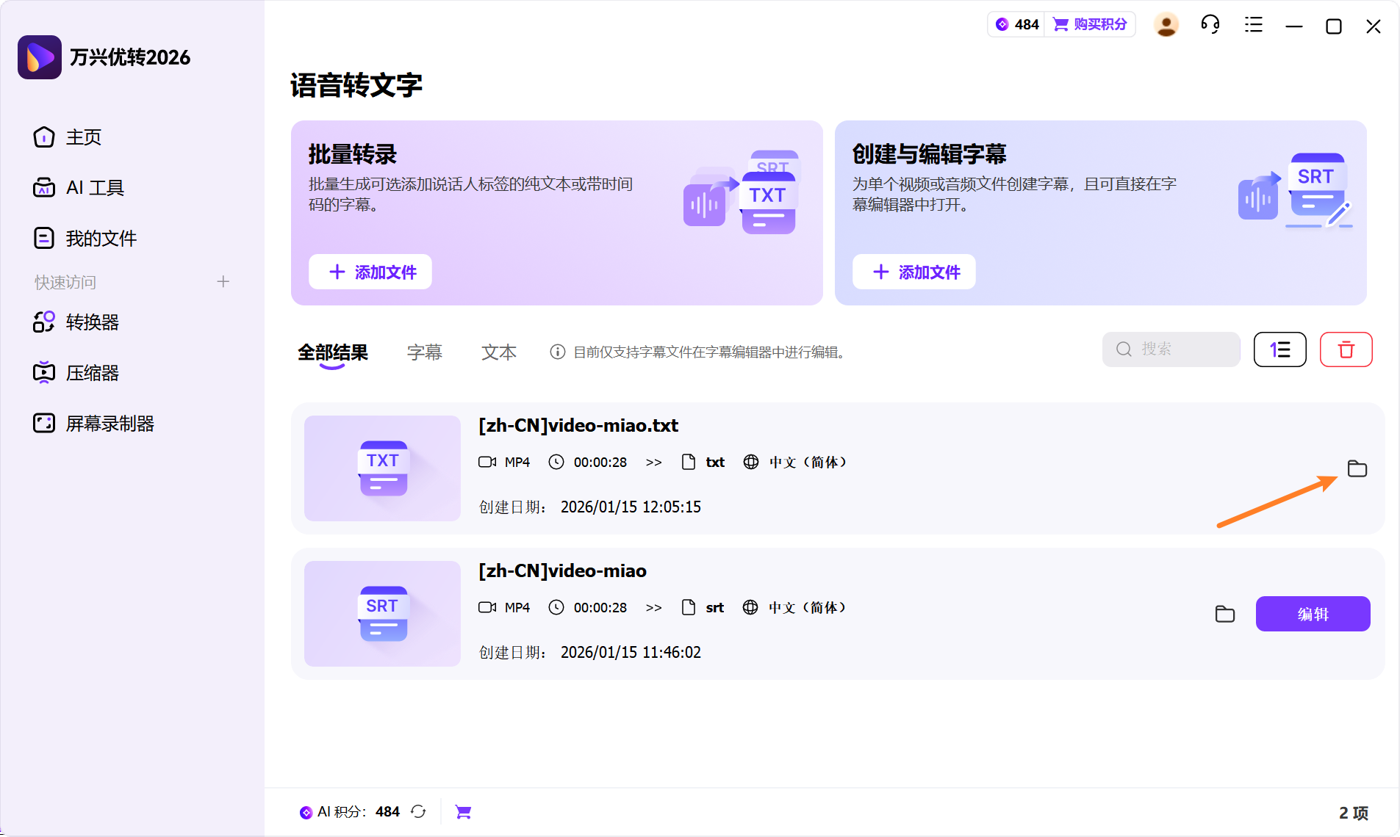Image resolution: width=1400 pixels, height=837 pixels.
Task: Open the task list icon top right
Action: [x=1252, y=24]
